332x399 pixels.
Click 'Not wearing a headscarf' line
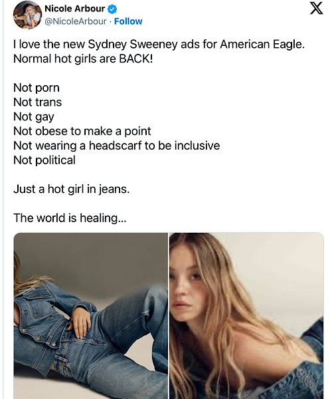(x=117, y=146)
